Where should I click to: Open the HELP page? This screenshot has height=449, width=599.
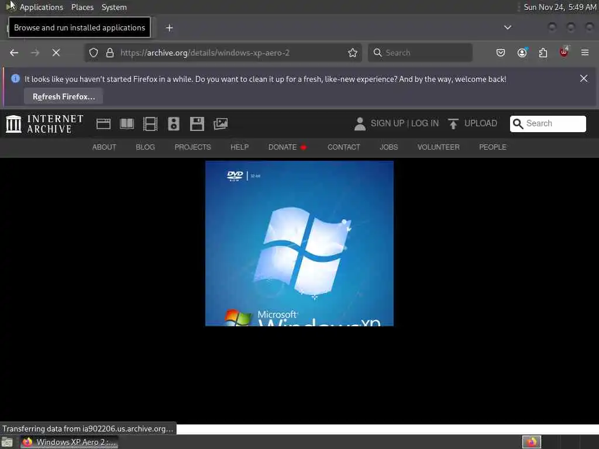point(239,147)
